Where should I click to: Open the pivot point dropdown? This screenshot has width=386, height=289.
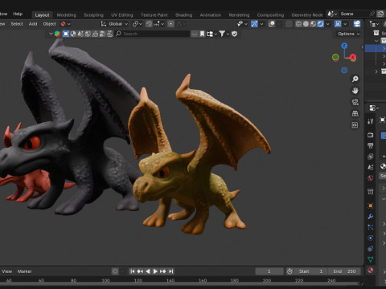click(138, 24)
